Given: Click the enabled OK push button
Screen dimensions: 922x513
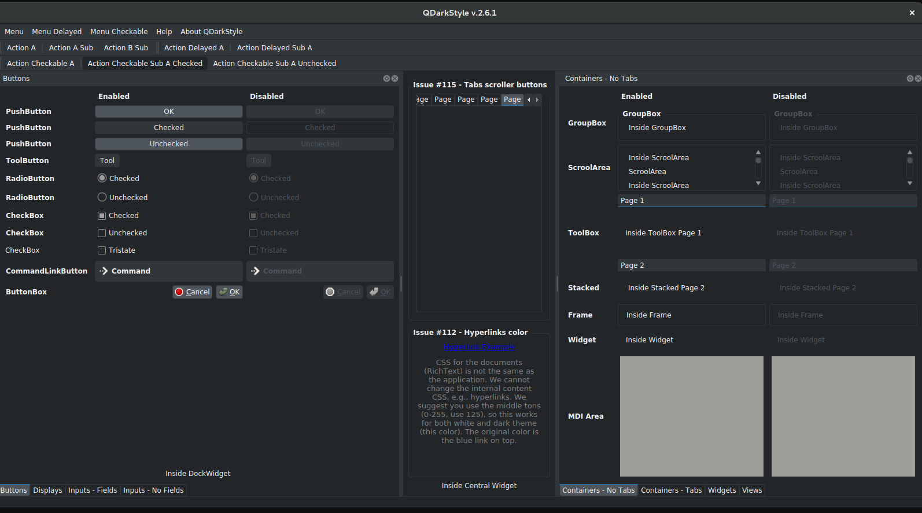Looking at the screenshot, I should pyautogui.click(x=169, y=112).
